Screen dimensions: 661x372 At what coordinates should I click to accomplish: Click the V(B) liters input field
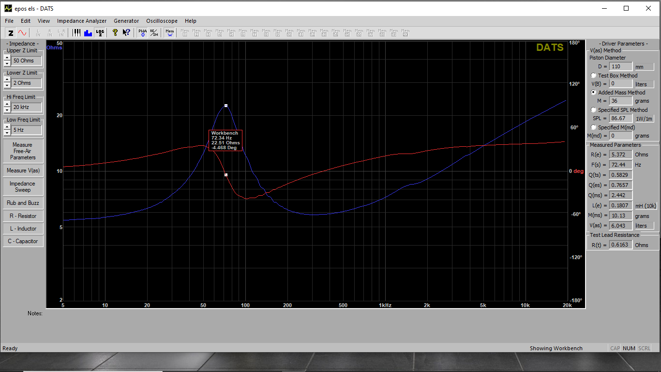tap(620, 84)
